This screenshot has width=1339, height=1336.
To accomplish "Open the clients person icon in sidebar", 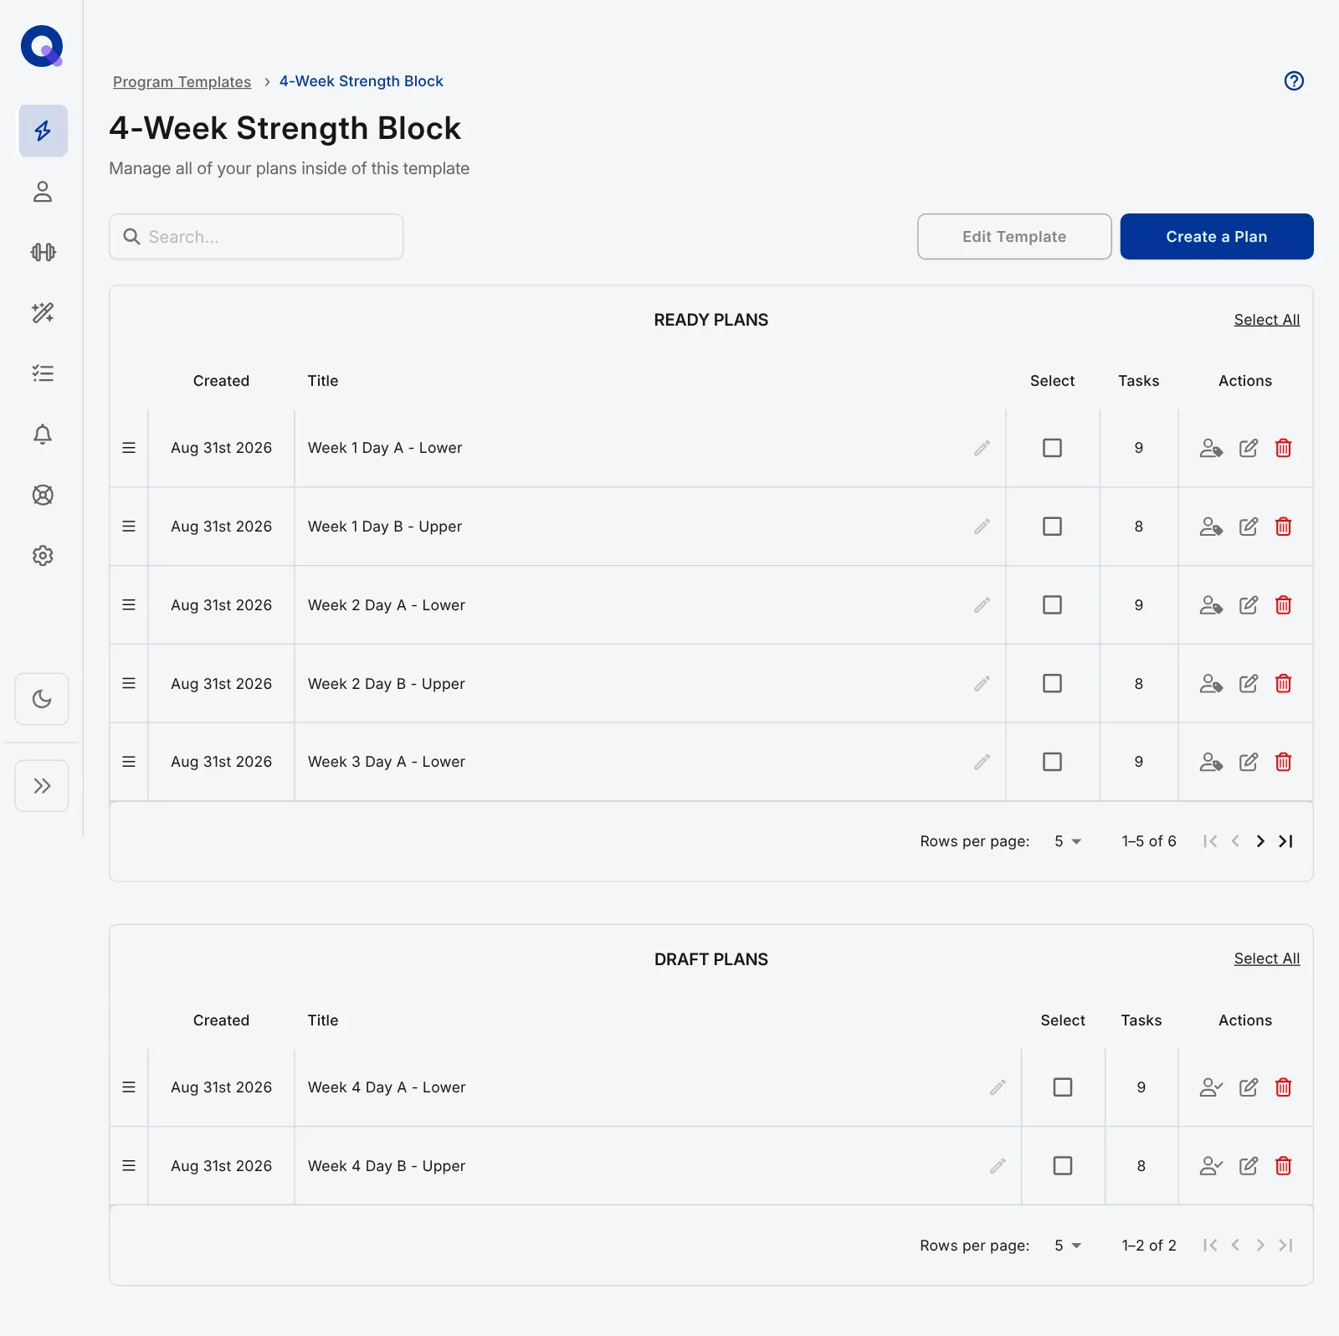I will [x=43, y=192].
